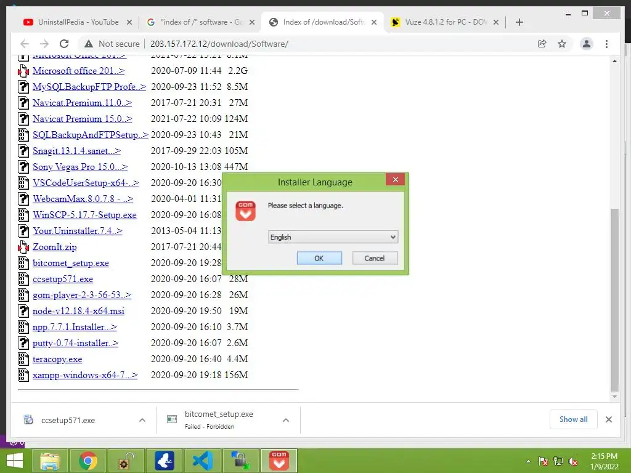Download WinSCP-5.17.7-Setup.exe
631x473 pixels.
(84, 215)
